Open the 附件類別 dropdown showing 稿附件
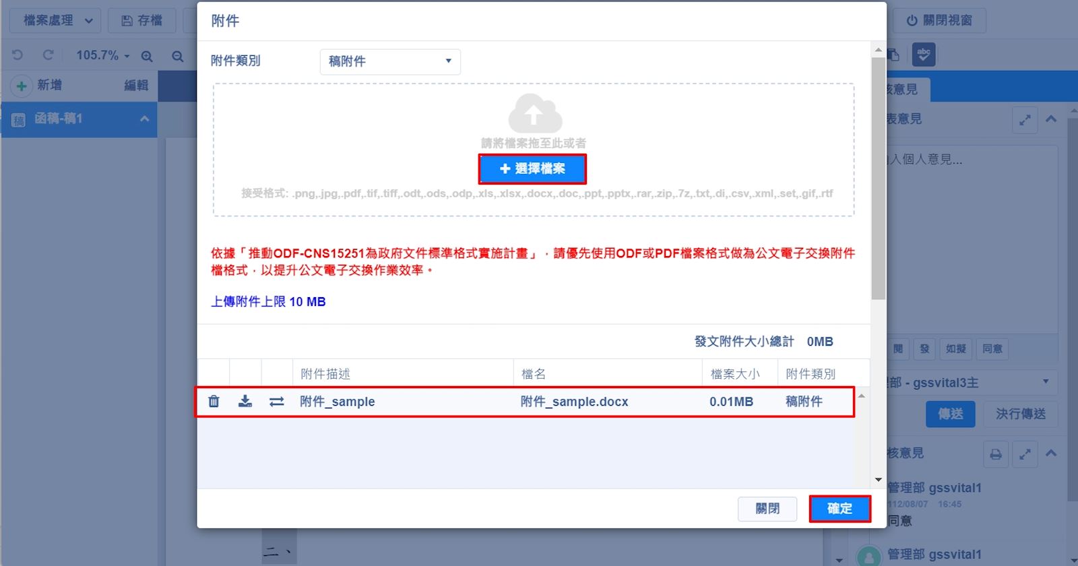 pos(390,61)
